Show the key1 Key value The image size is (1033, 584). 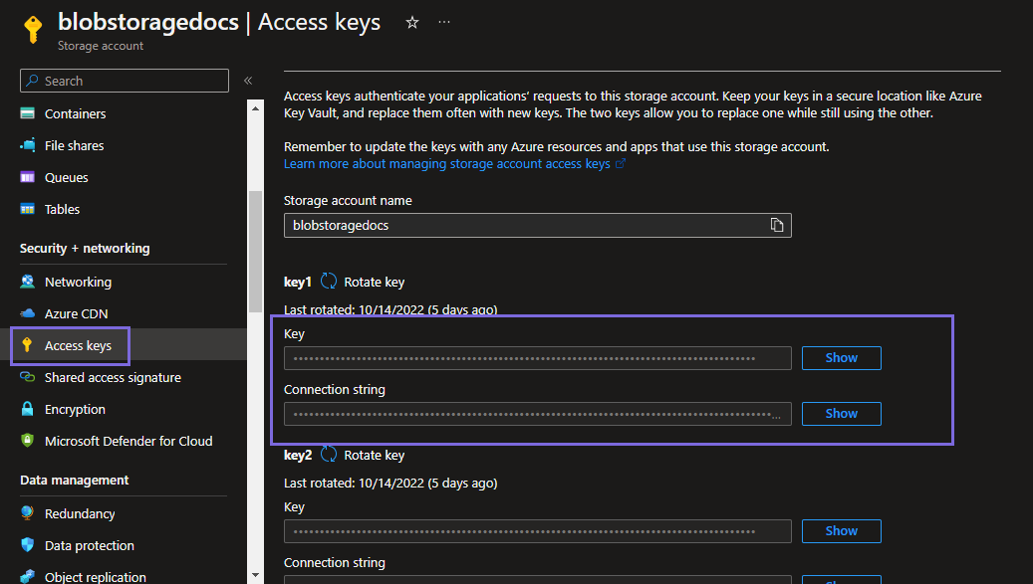pos(842,358)
